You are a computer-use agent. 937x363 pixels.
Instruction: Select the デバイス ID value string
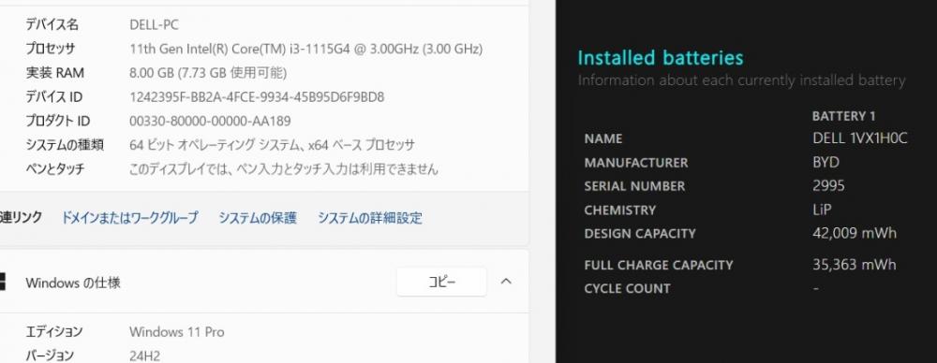tap(257, 96)
